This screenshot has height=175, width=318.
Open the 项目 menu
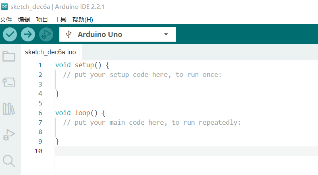click(x=42, y=20)
